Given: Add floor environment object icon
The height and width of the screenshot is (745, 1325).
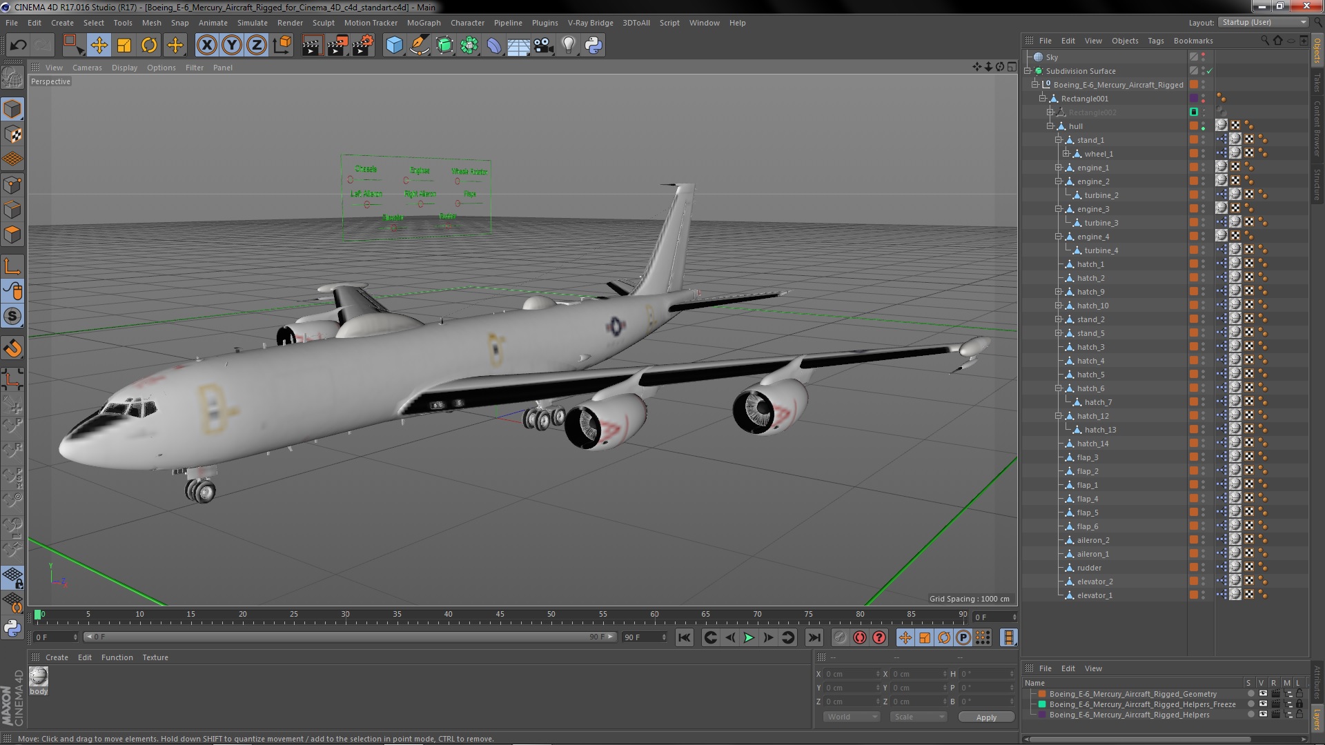Looking at the screenshot, I should click(x=518, y=46).
